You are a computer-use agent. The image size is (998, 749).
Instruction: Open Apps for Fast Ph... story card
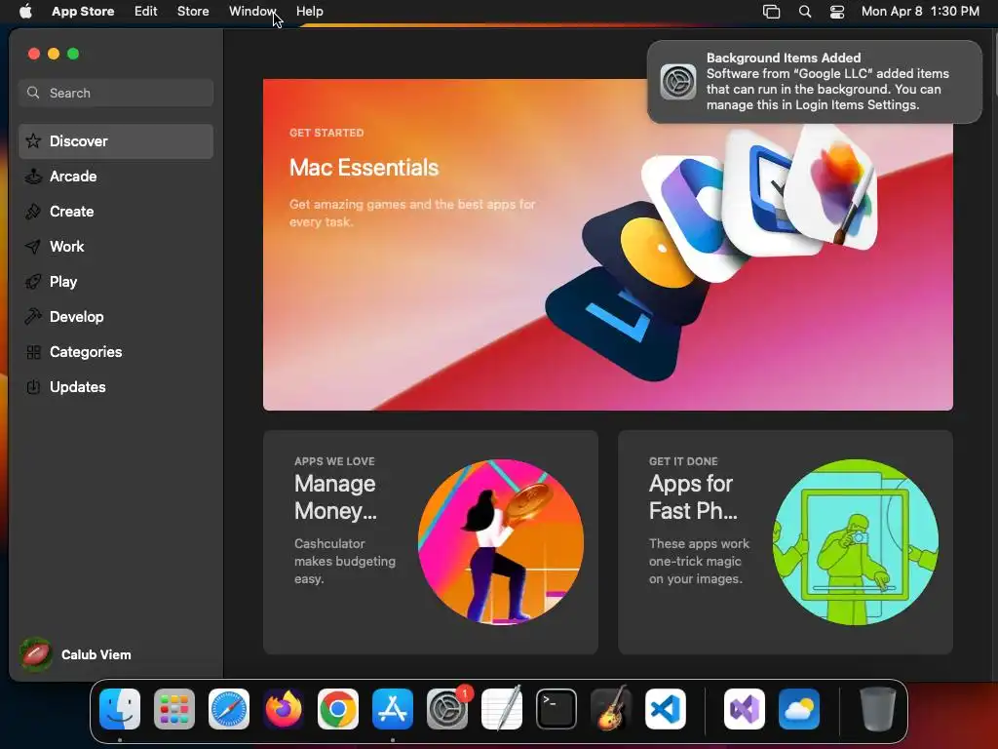(x=785, y=542)
